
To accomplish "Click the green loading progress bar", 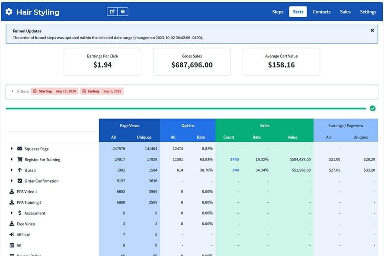I will pos(186,109).
